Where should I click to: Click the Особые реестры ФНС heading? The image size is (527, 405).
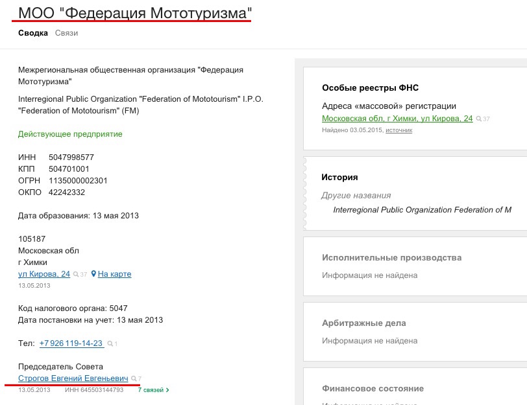371,88
